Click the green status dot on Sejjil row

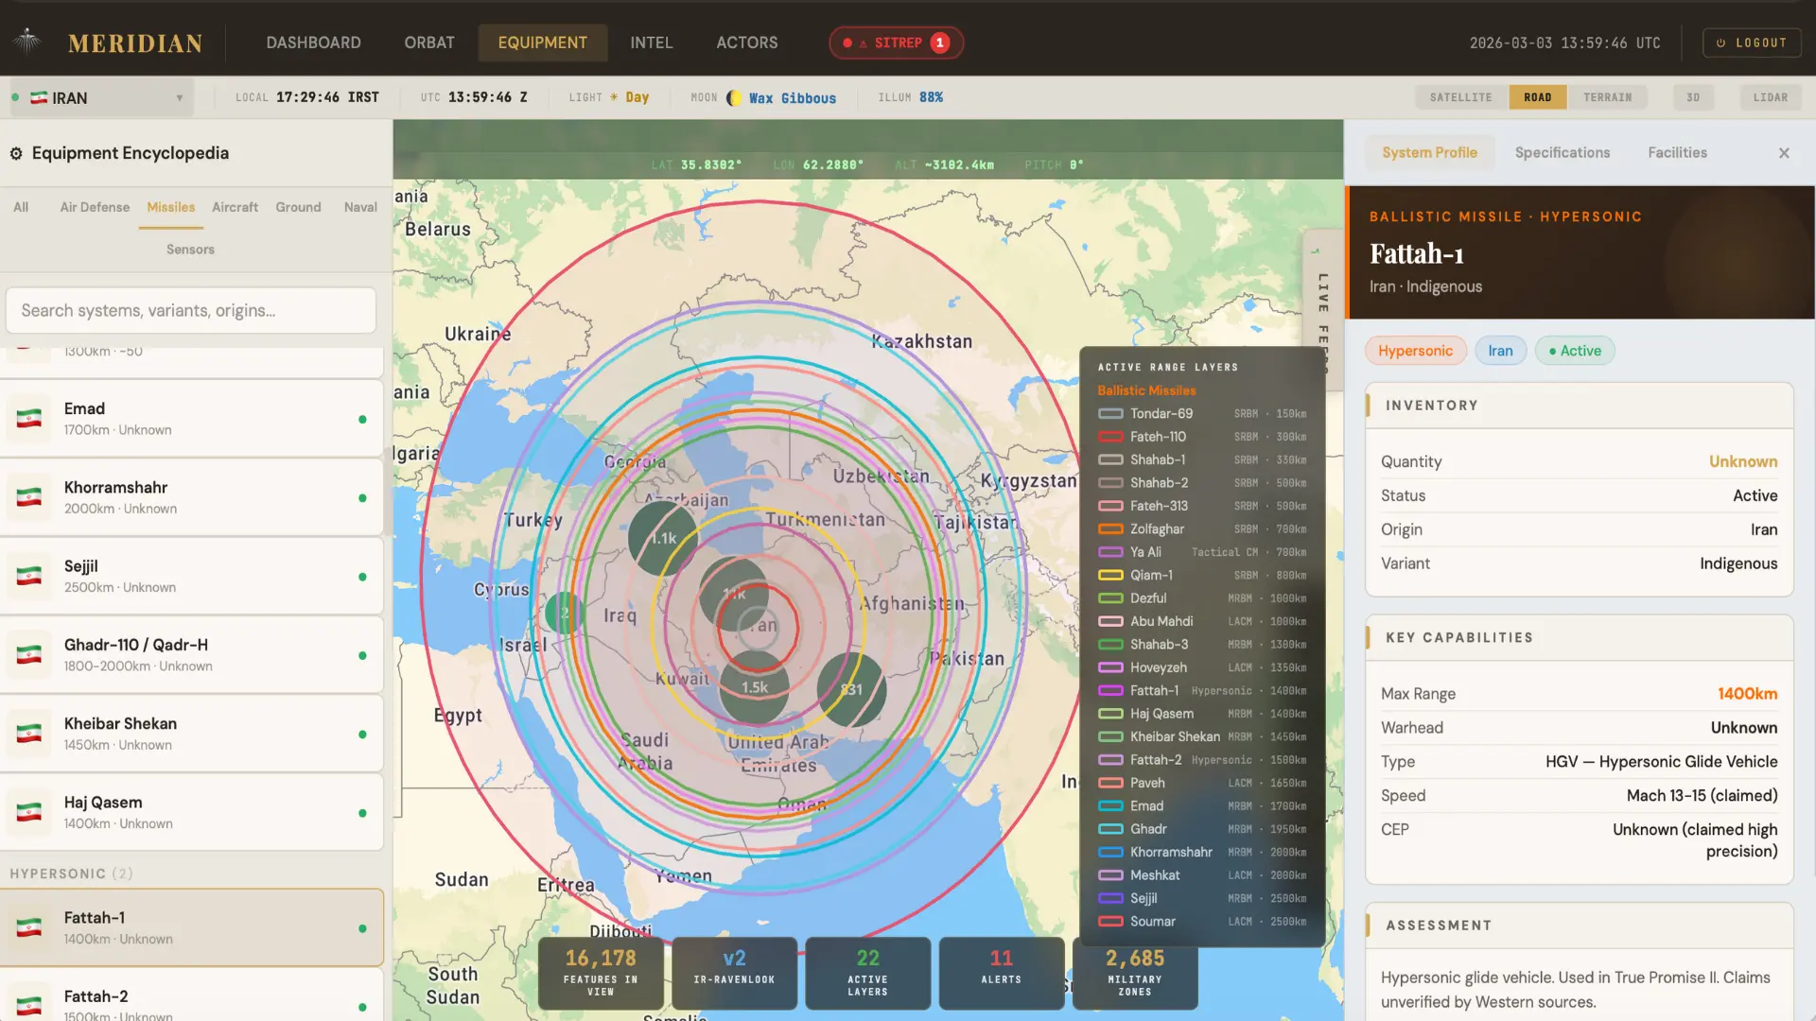click(x=362, y=577)
